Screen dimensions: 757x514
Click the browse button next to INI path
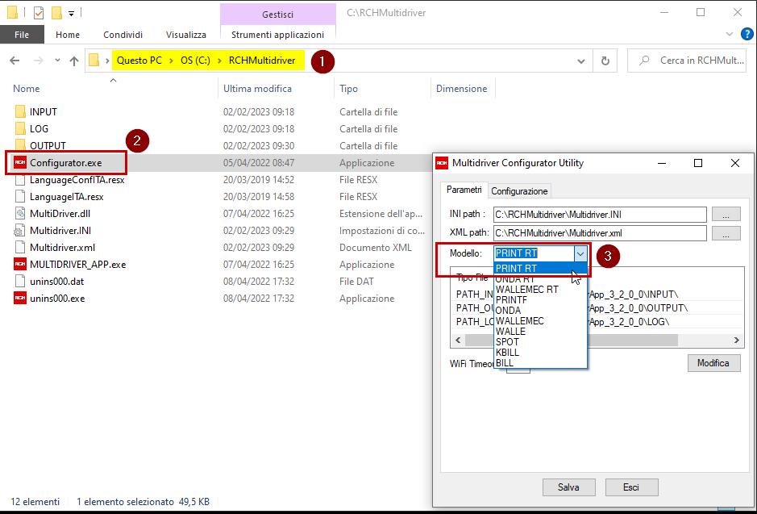(726, 215)
